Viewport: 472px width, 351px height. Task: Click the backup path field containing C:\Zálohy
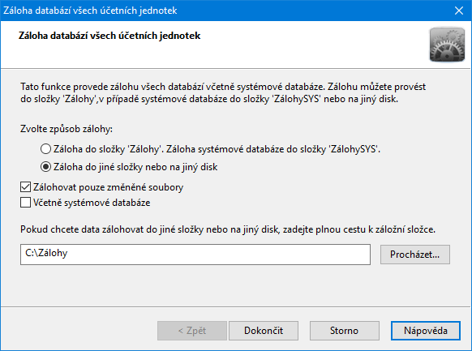[x=195, y=255]
